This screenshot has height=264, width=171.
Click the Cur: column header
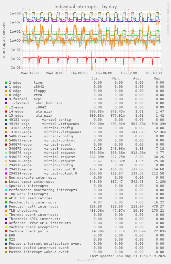click(x=95, y=78)
